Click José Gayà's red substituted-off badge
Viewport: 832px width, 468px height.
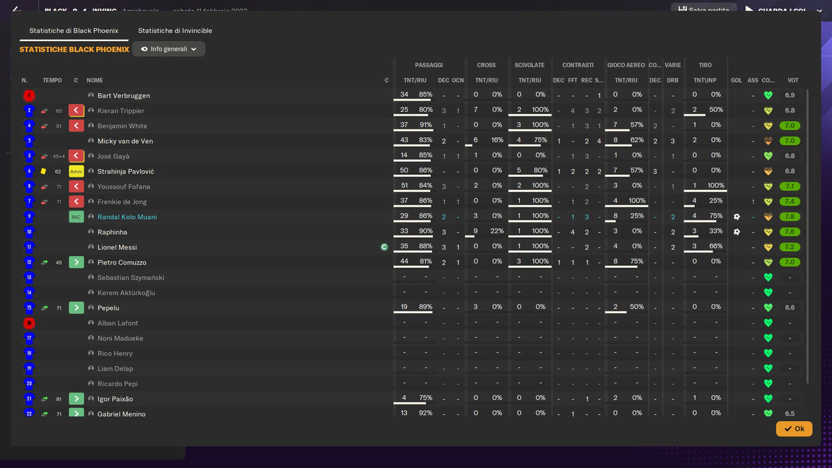coord(76,156)
